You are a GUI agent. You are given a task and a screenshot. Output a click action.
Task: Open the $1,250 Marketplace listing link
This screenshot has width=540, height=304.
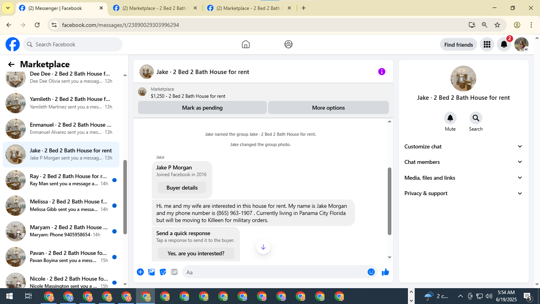click(x=188, y=96)
